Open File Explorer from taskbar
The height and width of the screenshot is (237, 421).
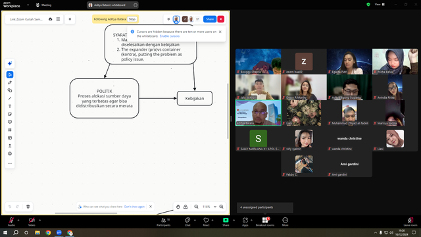(x=37, y=232)
